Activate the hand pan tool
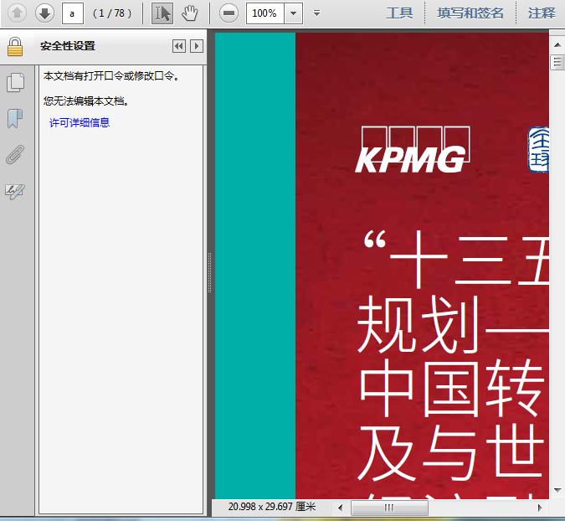The width and height of the screenshot is (565, 521). tap(189, 13)
